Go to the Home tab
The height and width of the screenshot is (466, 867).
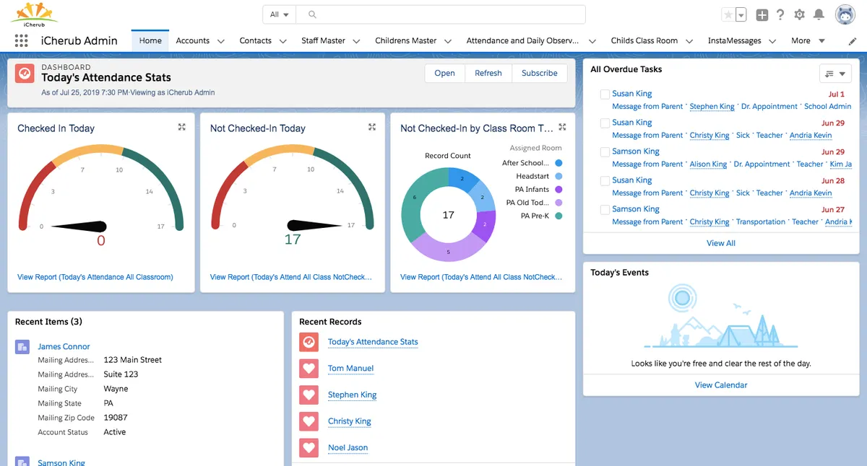point(150,40)
